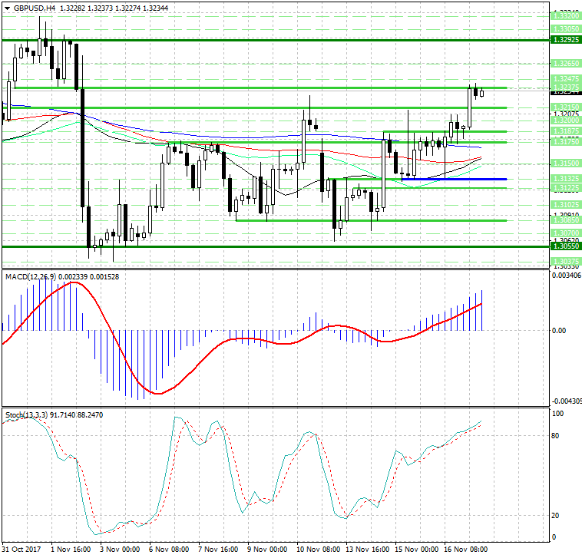Click the MACD 0.00 scale value
The height and width of the screenshot is (558, 582).
[x=559, y=331]
